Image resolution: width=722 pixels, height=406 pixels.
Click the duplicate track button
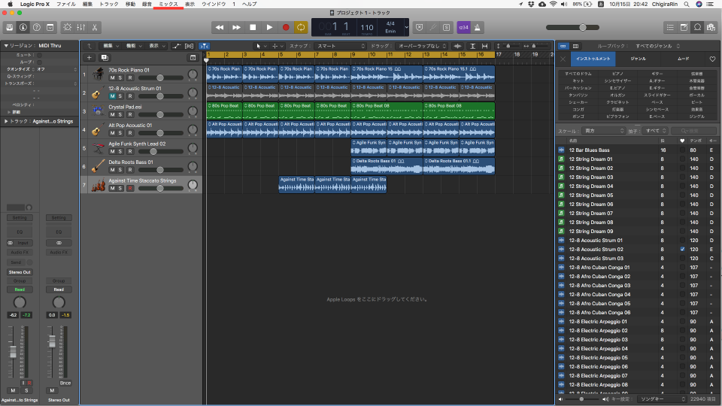point(105,58)
